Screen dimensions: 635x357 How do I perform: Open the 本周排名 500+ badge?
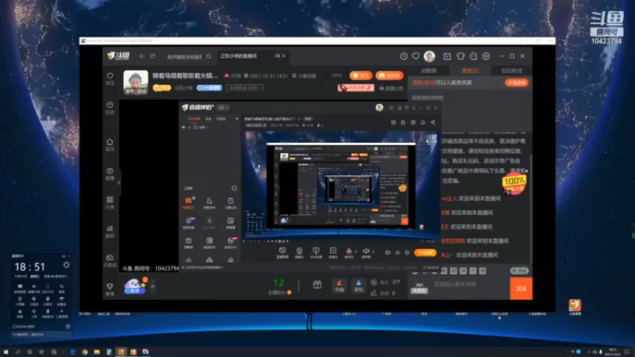(244, 88)
